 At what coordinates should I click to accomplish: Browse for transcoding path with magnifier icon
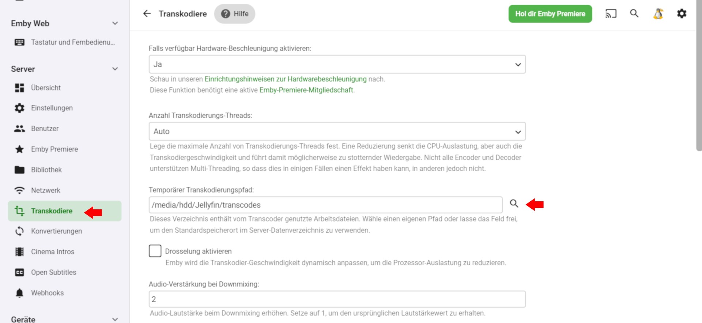(x=514, y=204)
